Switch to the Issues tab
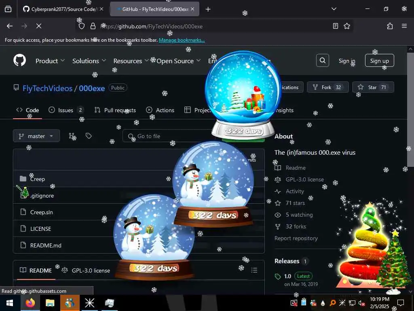Viewport: 414px width, 311px height. (x=66, y=110)
